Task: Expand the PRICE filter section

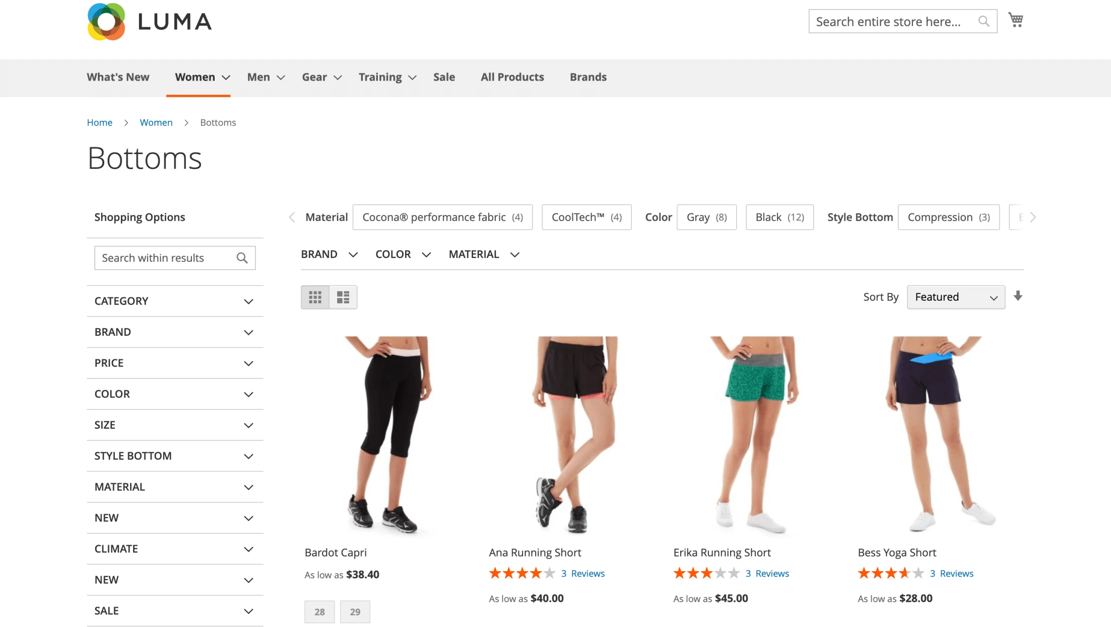Action: 175,363
